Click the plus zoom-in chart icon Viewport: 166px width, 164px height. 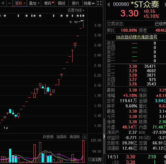coord(3,3)
